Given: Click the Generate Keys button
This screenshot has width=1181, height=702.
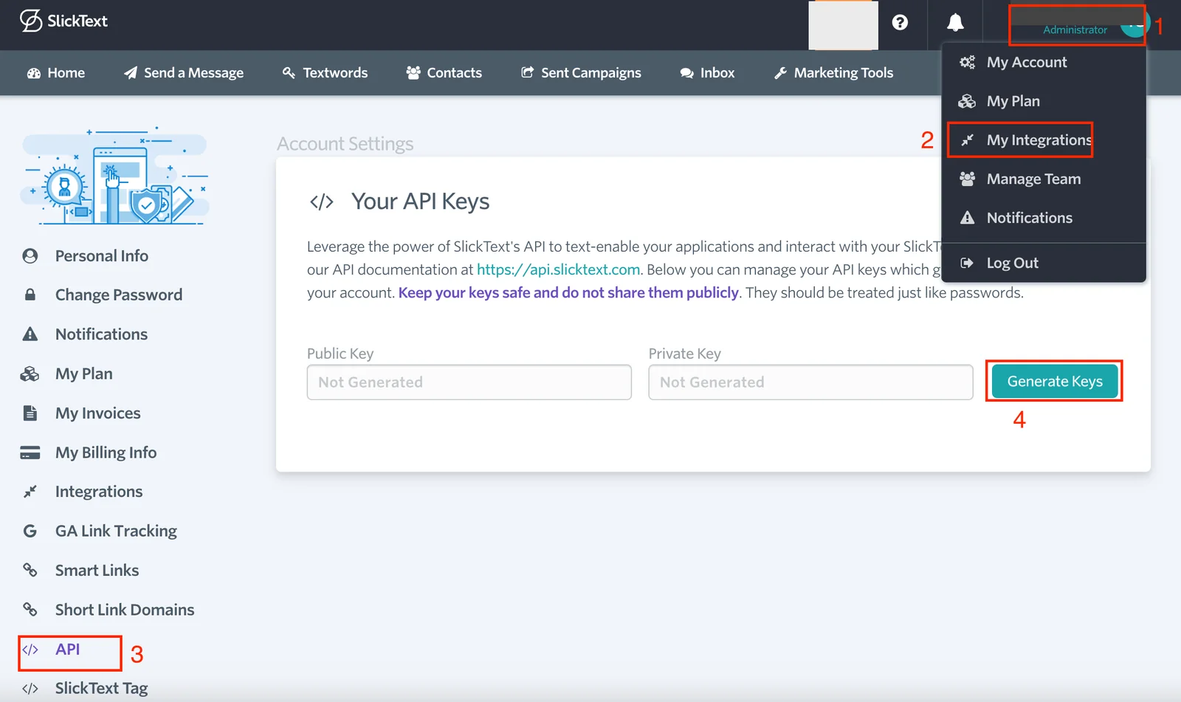Looking at the screenshot, I should (x=1055, y=381).
